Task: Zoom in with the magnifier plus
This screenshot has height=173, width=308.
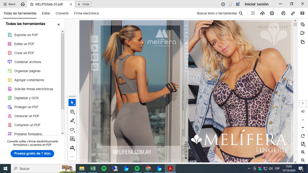Action: [303, 152]
